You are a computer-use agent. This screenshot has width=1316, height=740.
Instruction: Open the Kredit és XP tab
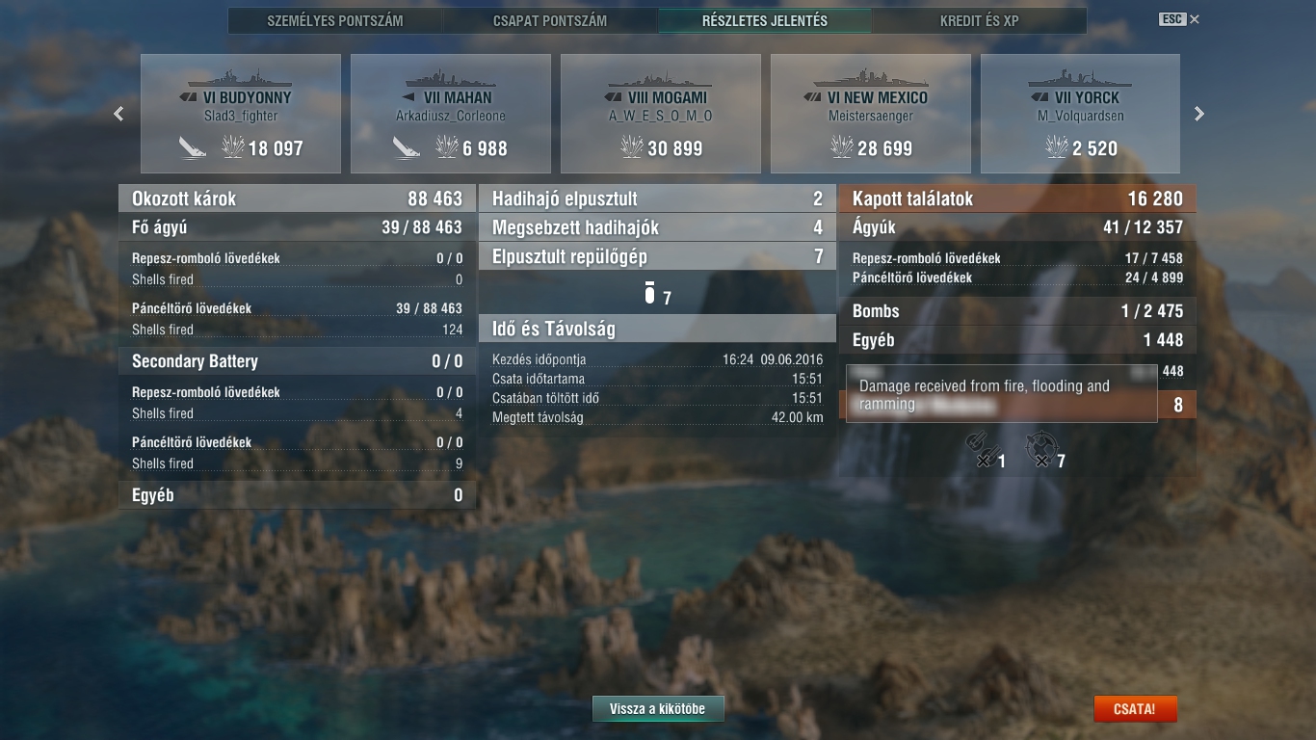pos(980,20)
